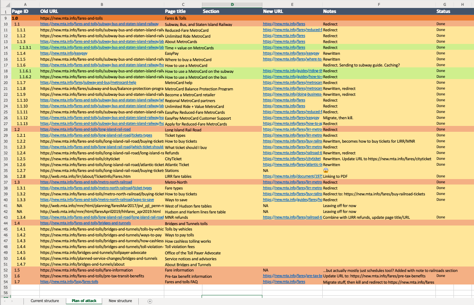Select the CityTicket title cell
The image size is (474, 305).
pyautogui.click(x=183, y=159)
